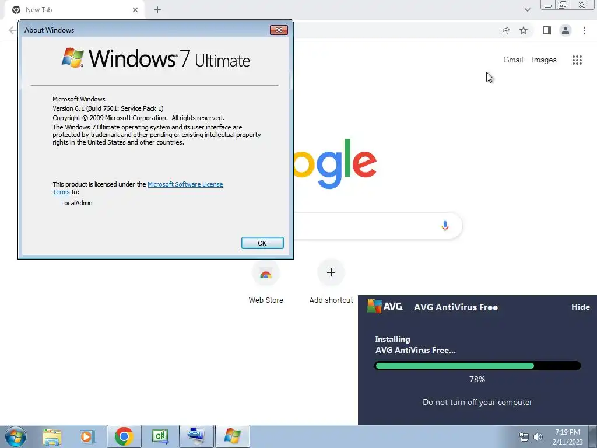Click AVG installation progress bar
This screenshot has height=448, width=597.
tap(477, 366)
